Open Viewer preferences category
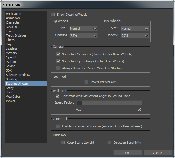 26,101
